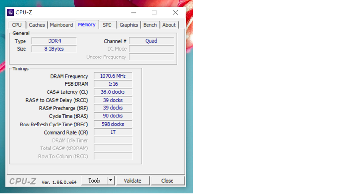The image size is (346, 194).
Task: Go to the Bench tab
Action: click(x=150, y=25)
